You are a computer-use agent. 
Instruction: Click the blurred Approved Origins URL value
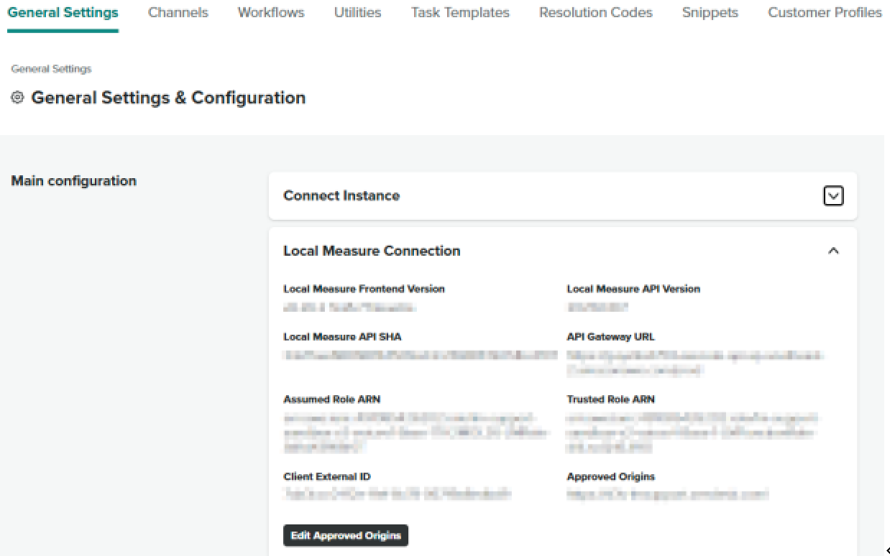(x=667, y=494)
